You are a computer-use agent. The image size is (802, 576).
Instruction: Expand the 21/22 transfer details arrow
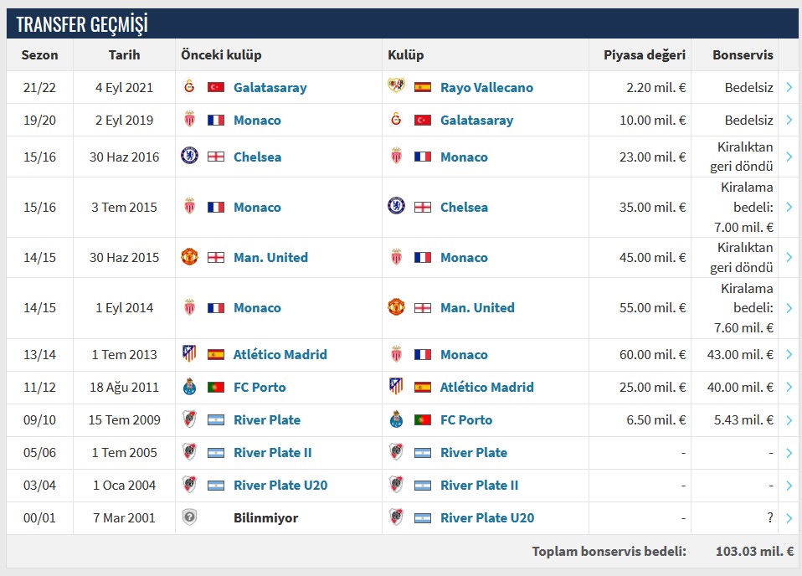789,87
